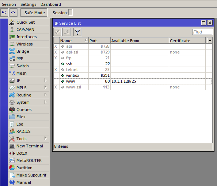Sort by the Port column header

coord(99,41)
